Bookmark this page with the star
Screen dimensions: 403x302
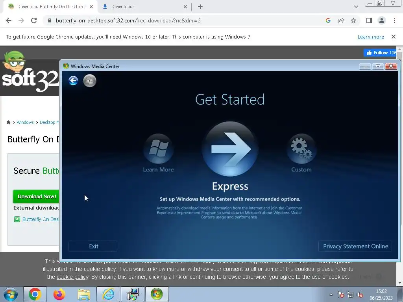353,20
